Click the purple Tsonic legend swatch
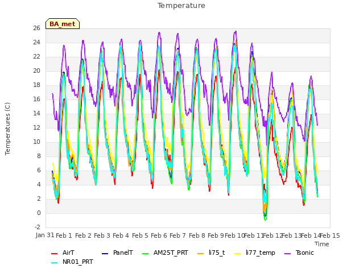This screenshot has width=364, height=273. coord(287,254)
